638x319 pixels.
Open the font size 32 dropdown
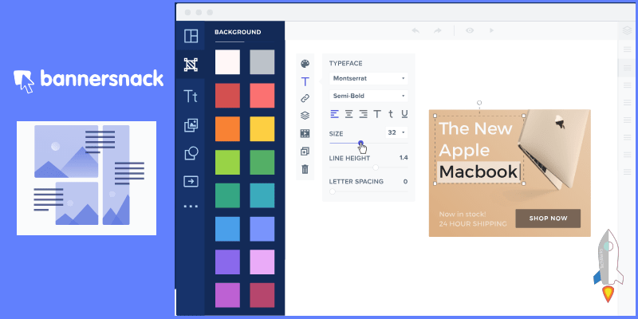pyautogui.click(x=396, y=132)
